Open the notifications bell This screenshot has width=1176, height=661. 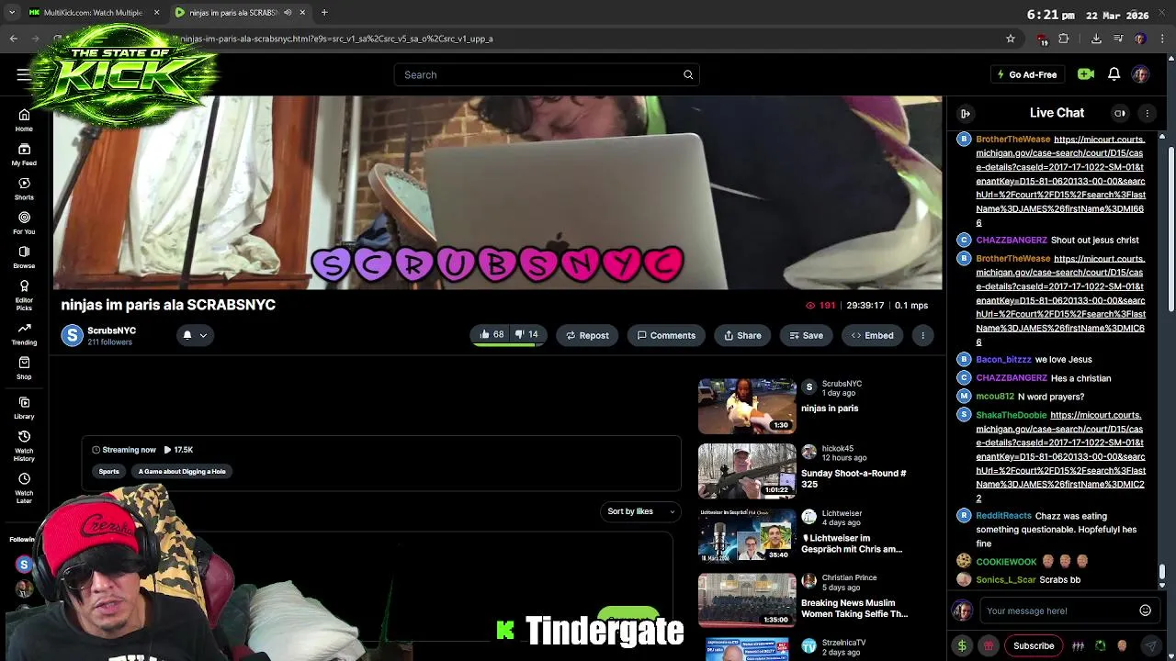coord(1114,74)
